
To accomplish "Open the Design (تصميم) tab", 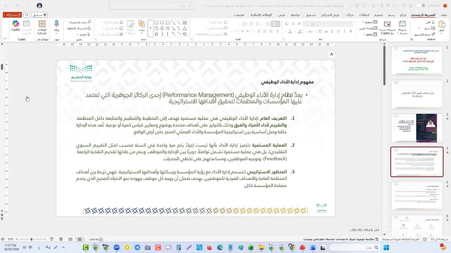I will point(379,15).
